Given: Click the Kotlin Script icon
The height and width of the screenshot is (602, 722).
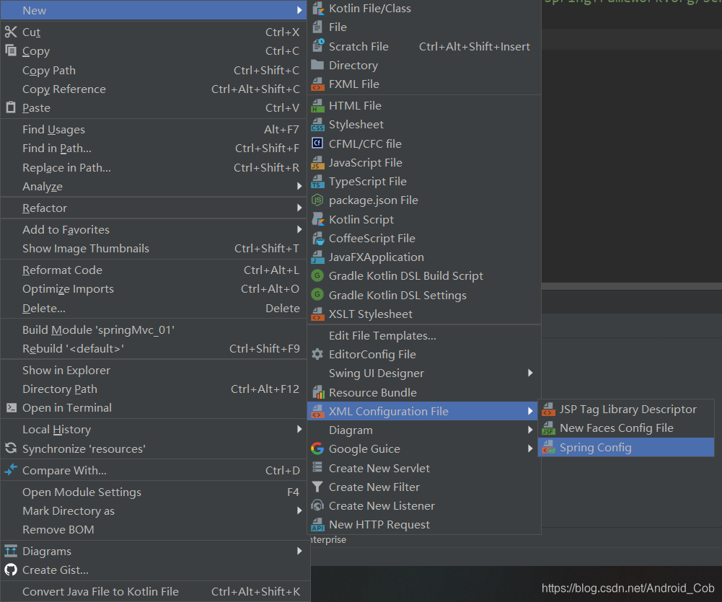Looking at the screenshot, I should tap(317, 219).
